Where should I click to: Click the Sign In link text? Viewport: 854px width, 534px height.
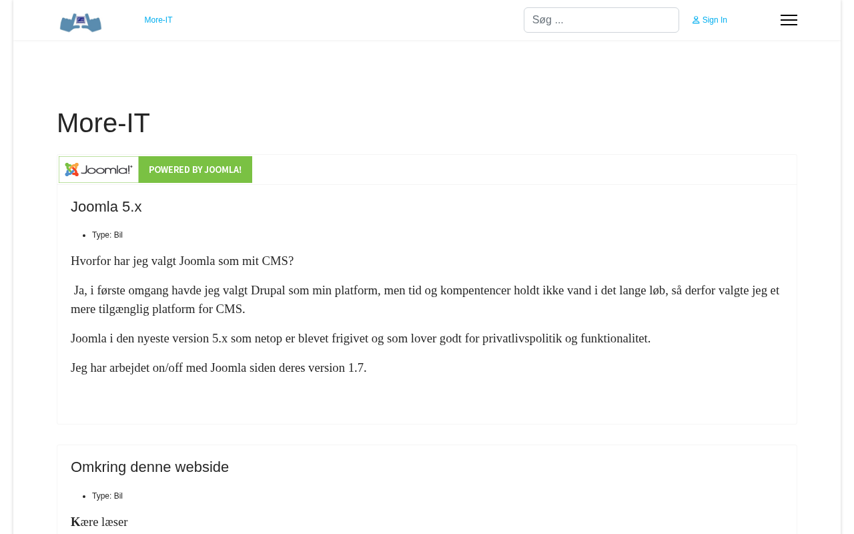click(x=715, y=20)
